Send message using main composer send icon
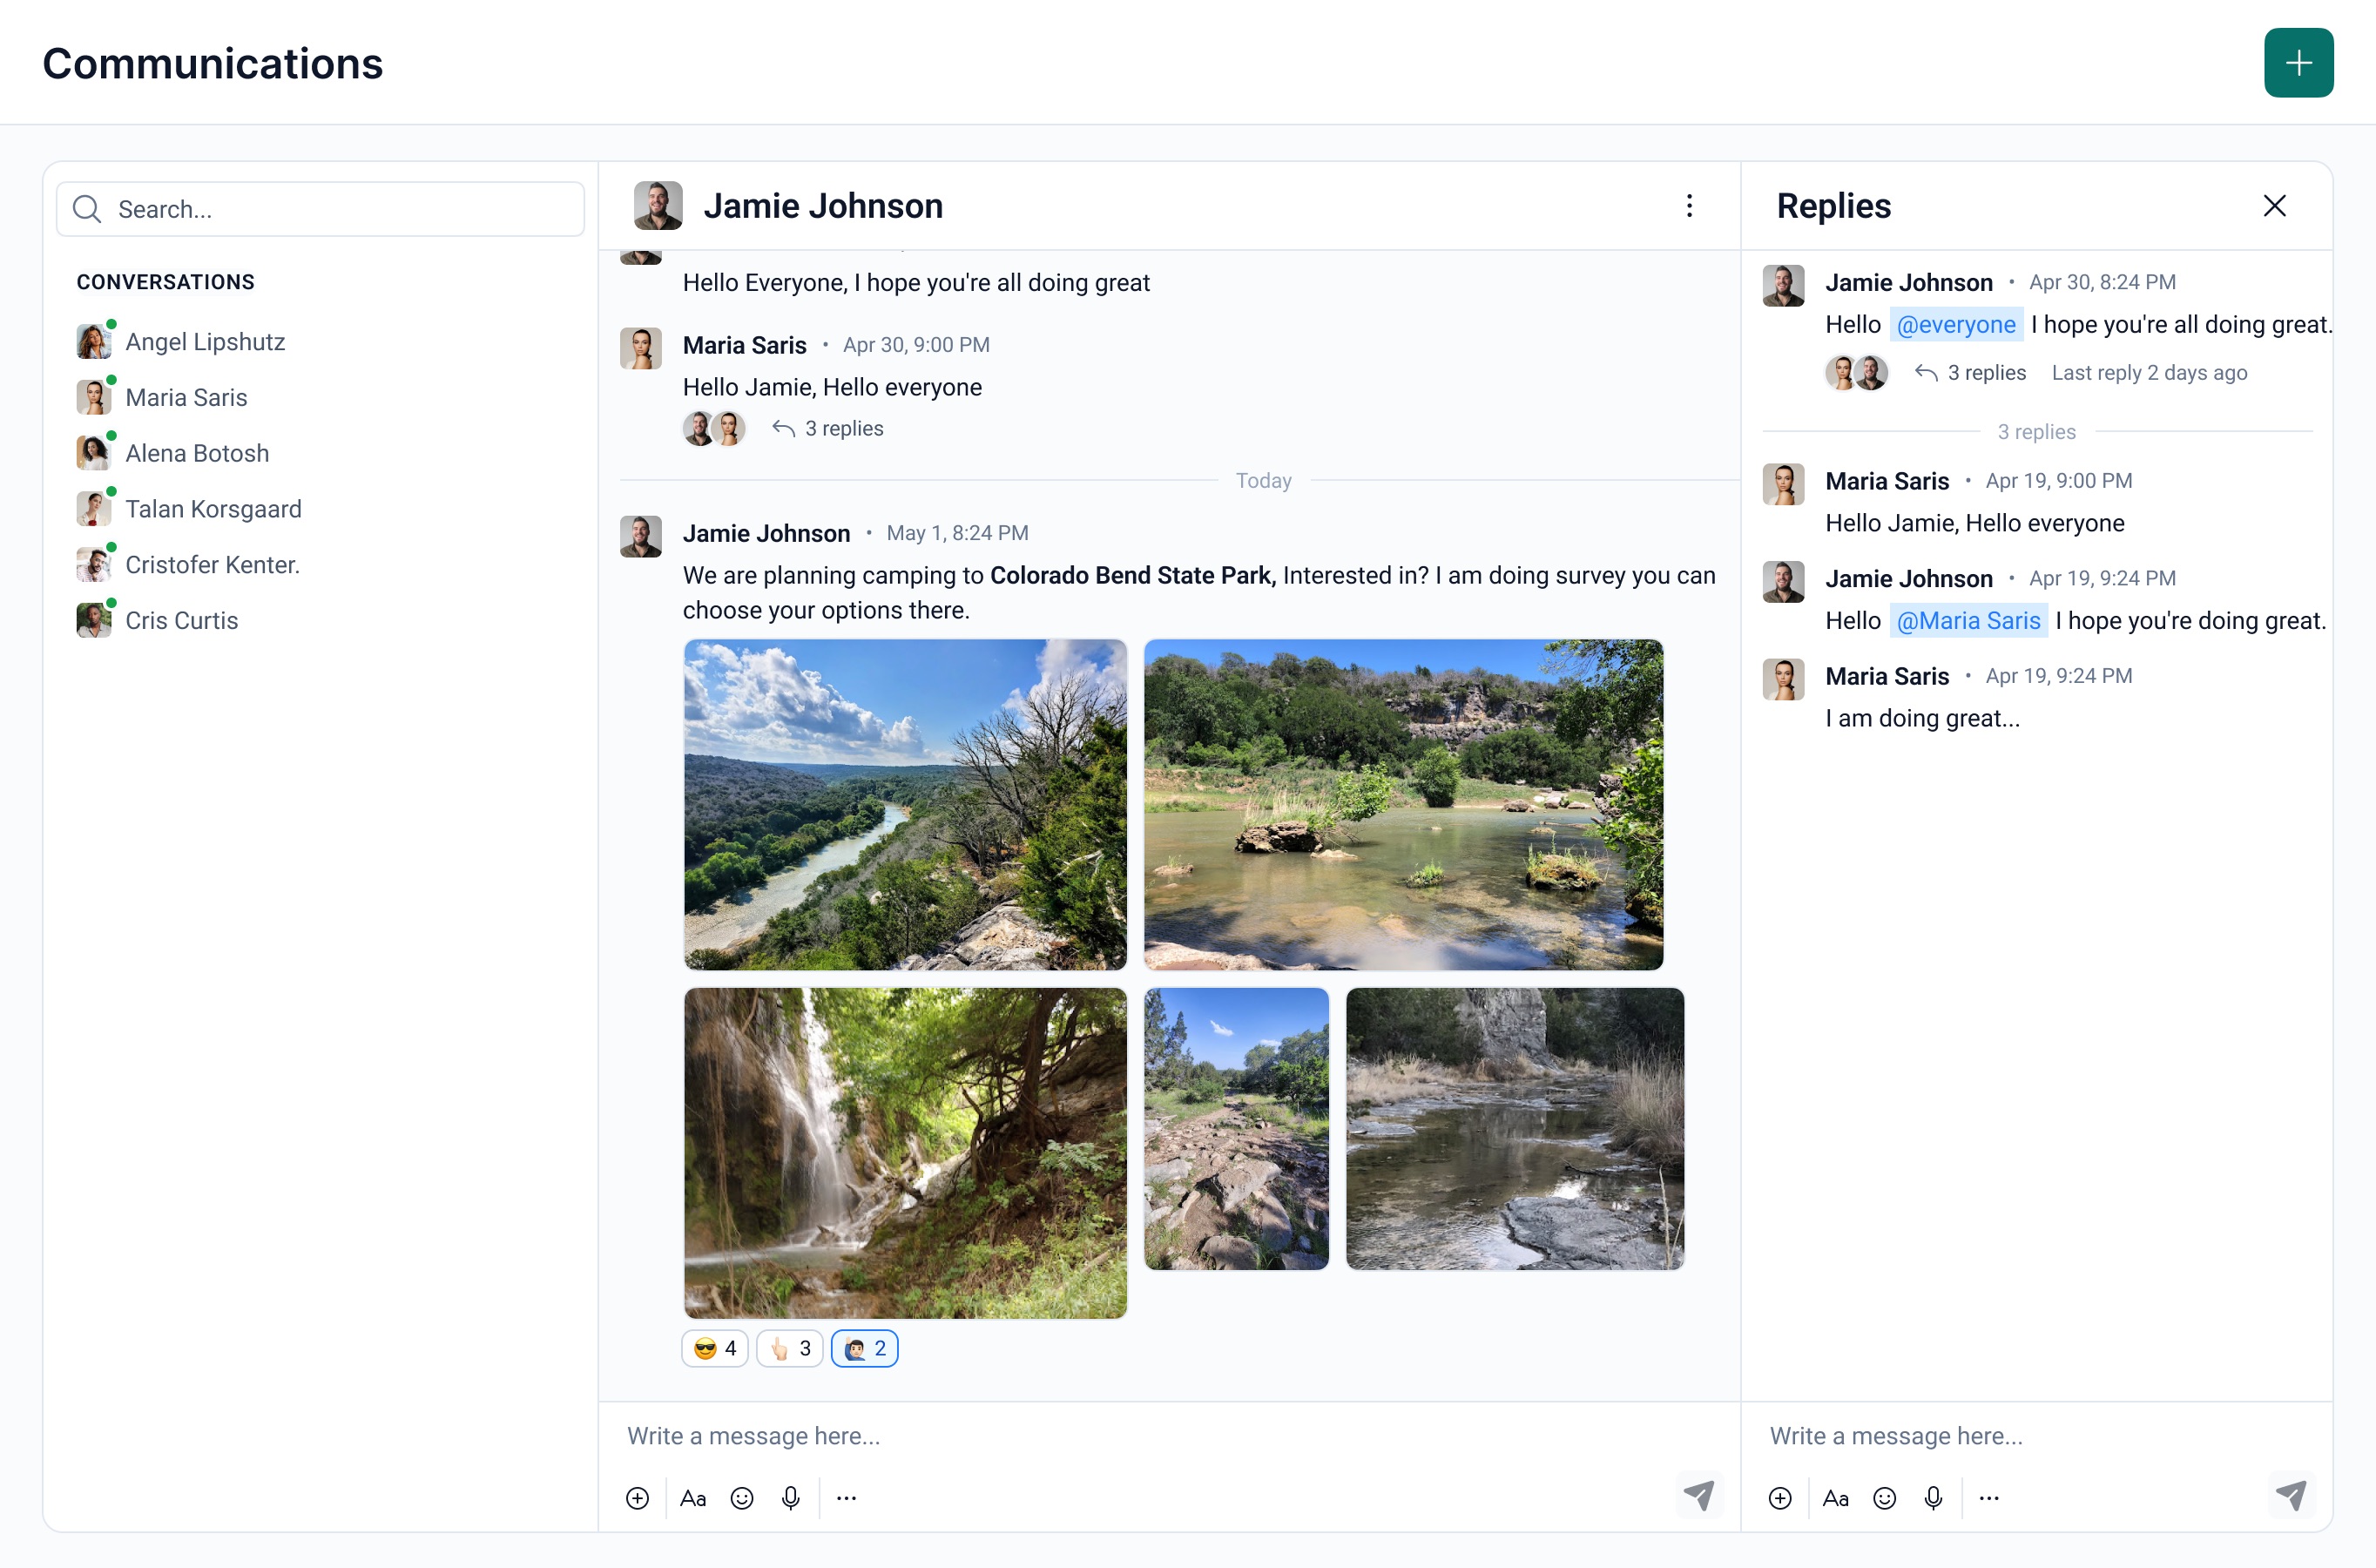The image size is (2376, 1568). coord(1698,1496)
